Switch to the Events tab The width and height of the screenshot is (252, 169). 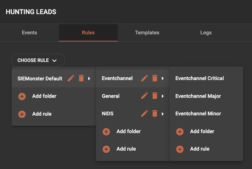pyautogui.click(x=29, y=33)
